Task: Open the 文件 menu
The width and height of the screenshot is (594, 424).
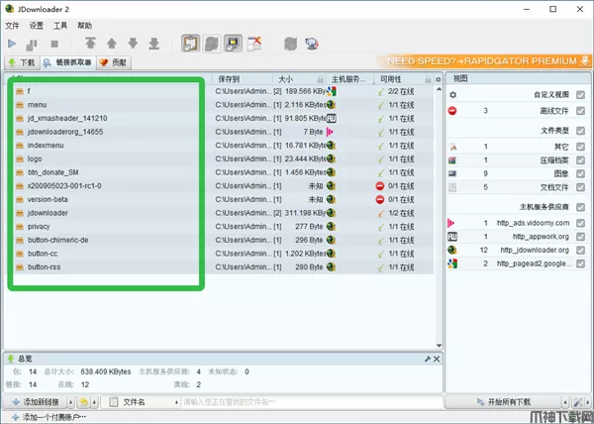Action: pyautogui.click(x=12, y=26)
